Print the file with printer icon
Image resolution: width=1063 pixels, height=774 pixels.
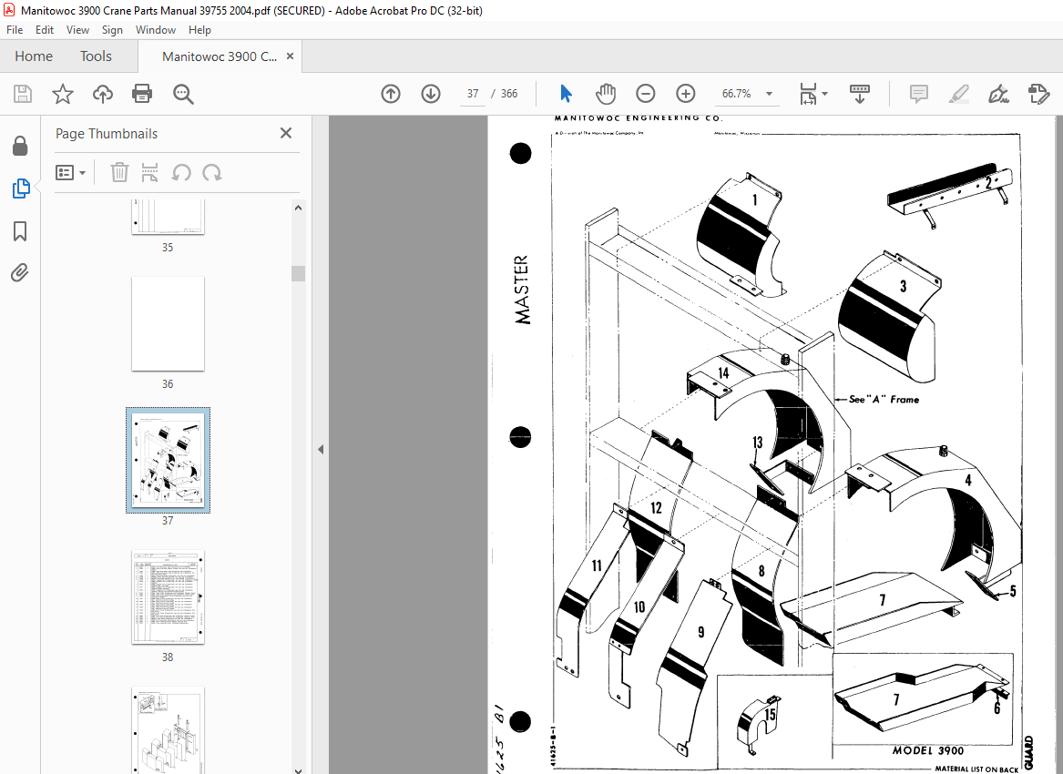pyautogui.click(x=142, y=94)
